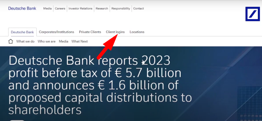
Task: Switch to the Private Clients tab
Action: pos(90,32)
